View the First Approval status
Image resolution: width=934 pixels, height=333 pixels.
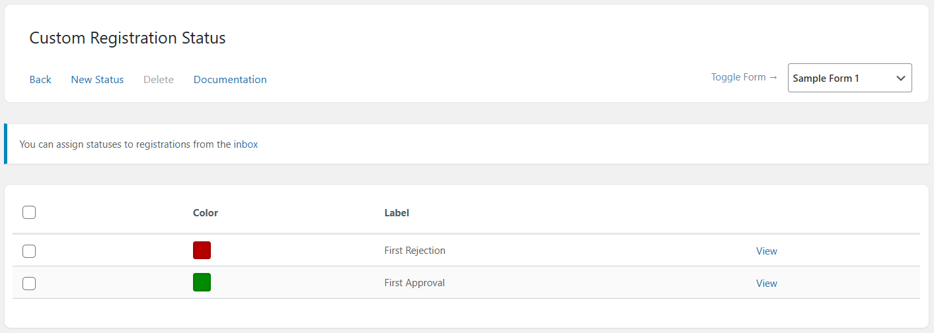click(766, 284)
